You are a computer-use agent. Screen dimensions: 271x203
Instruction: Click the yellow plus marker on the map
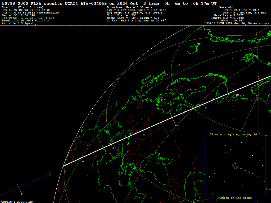pyautogui.click(x=95, y=122)
